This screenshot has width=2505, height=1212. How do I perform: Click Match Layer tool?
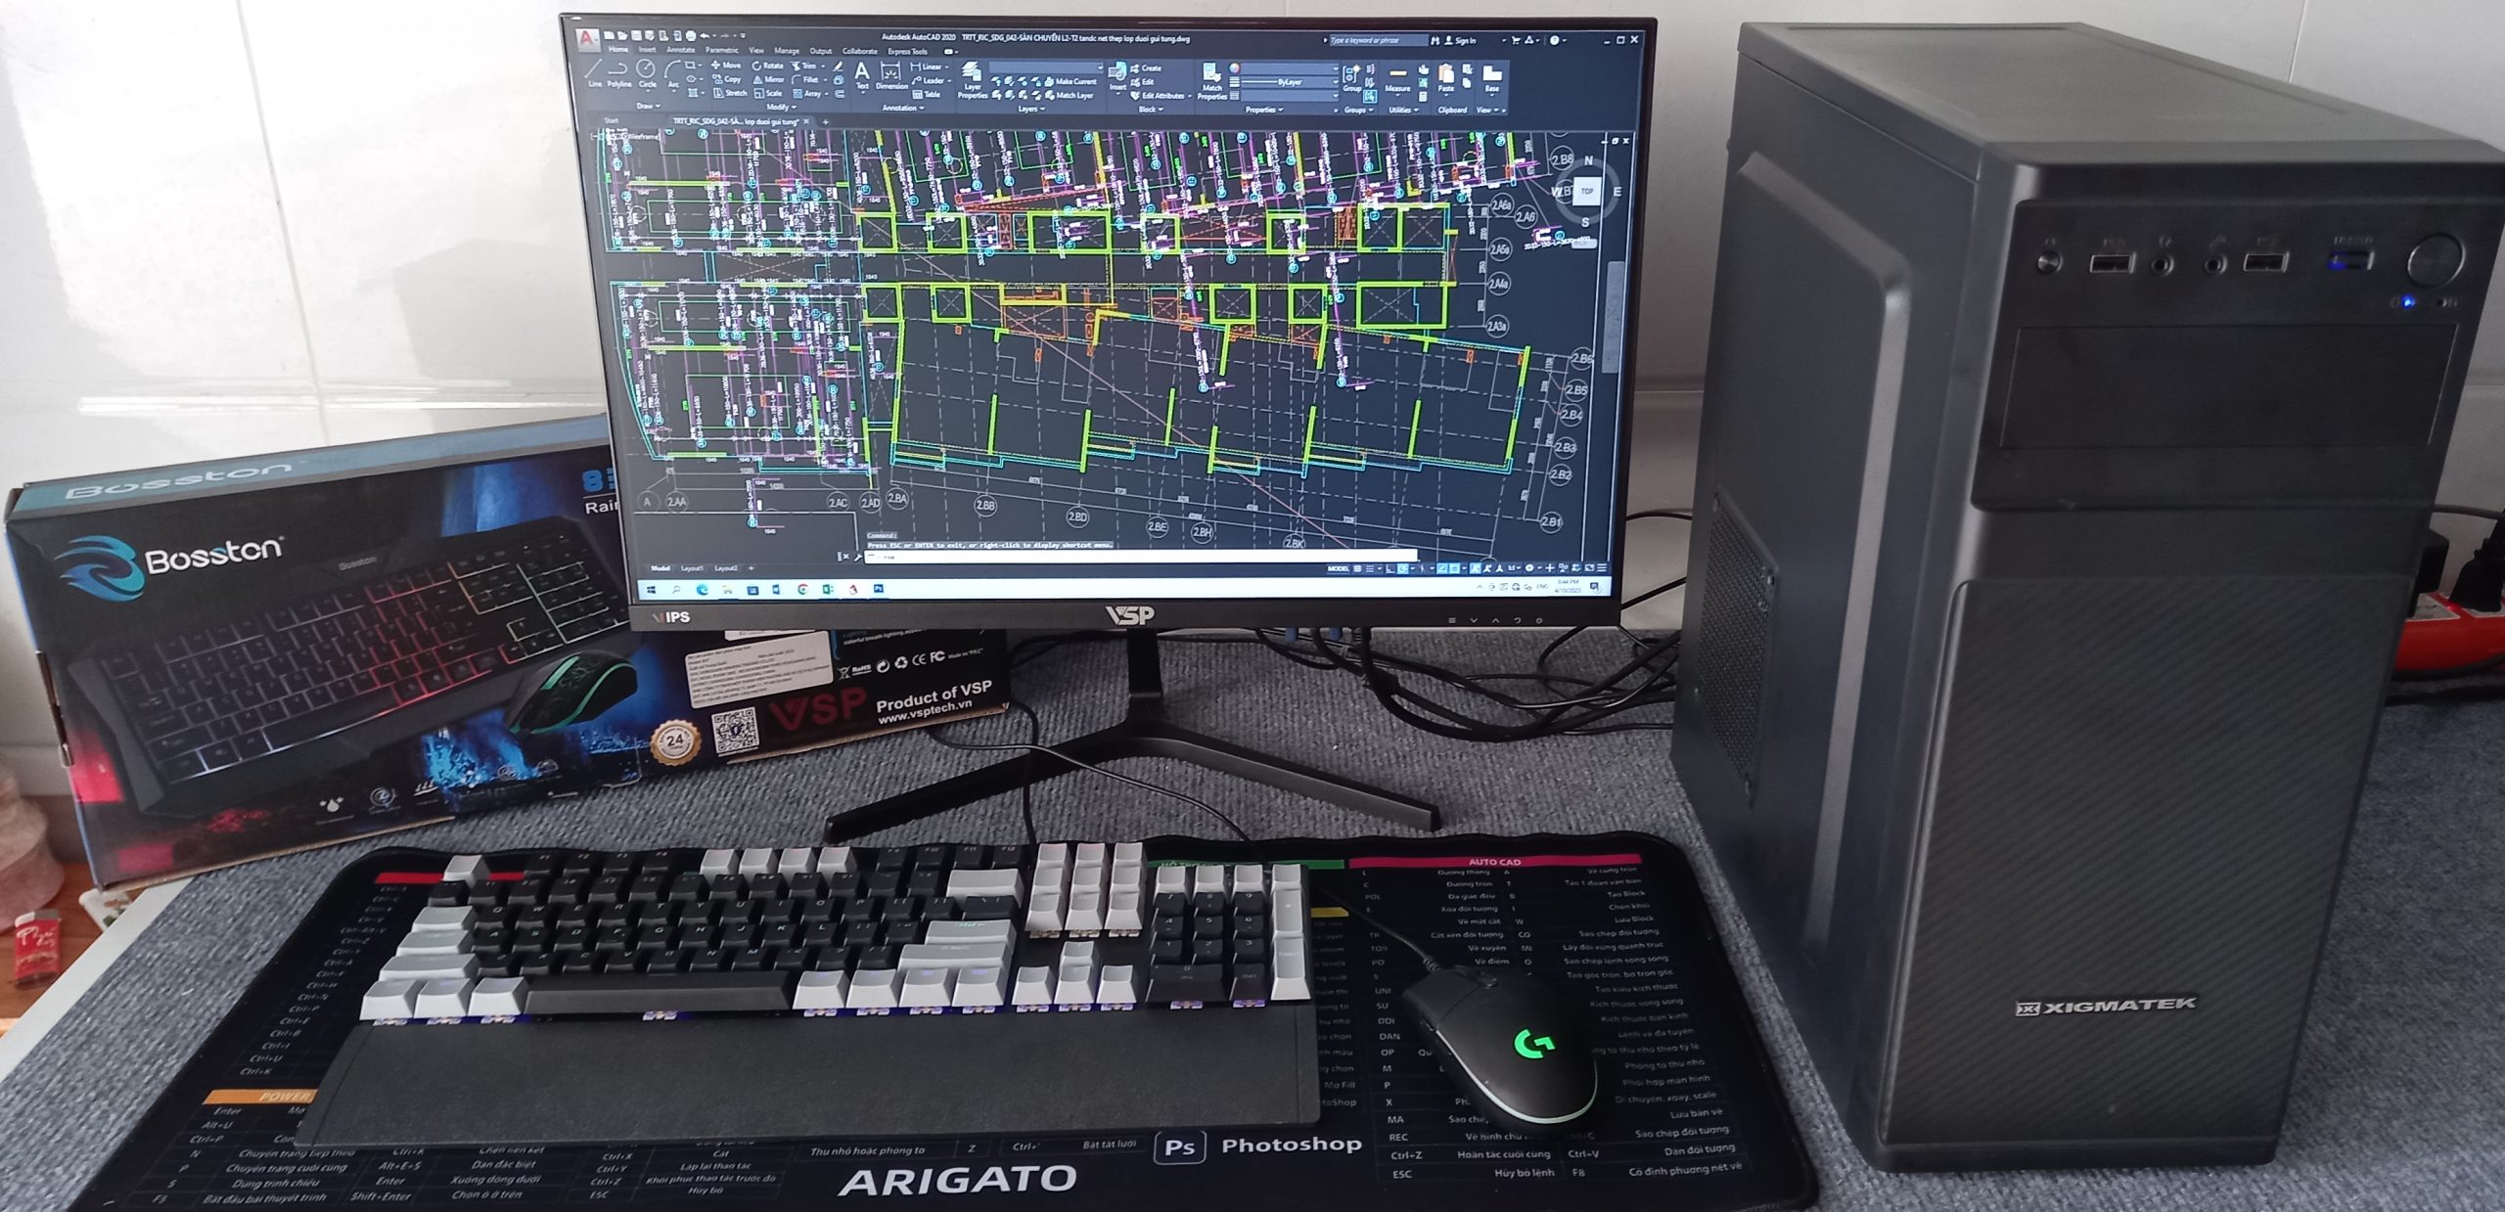(1069, 96)
